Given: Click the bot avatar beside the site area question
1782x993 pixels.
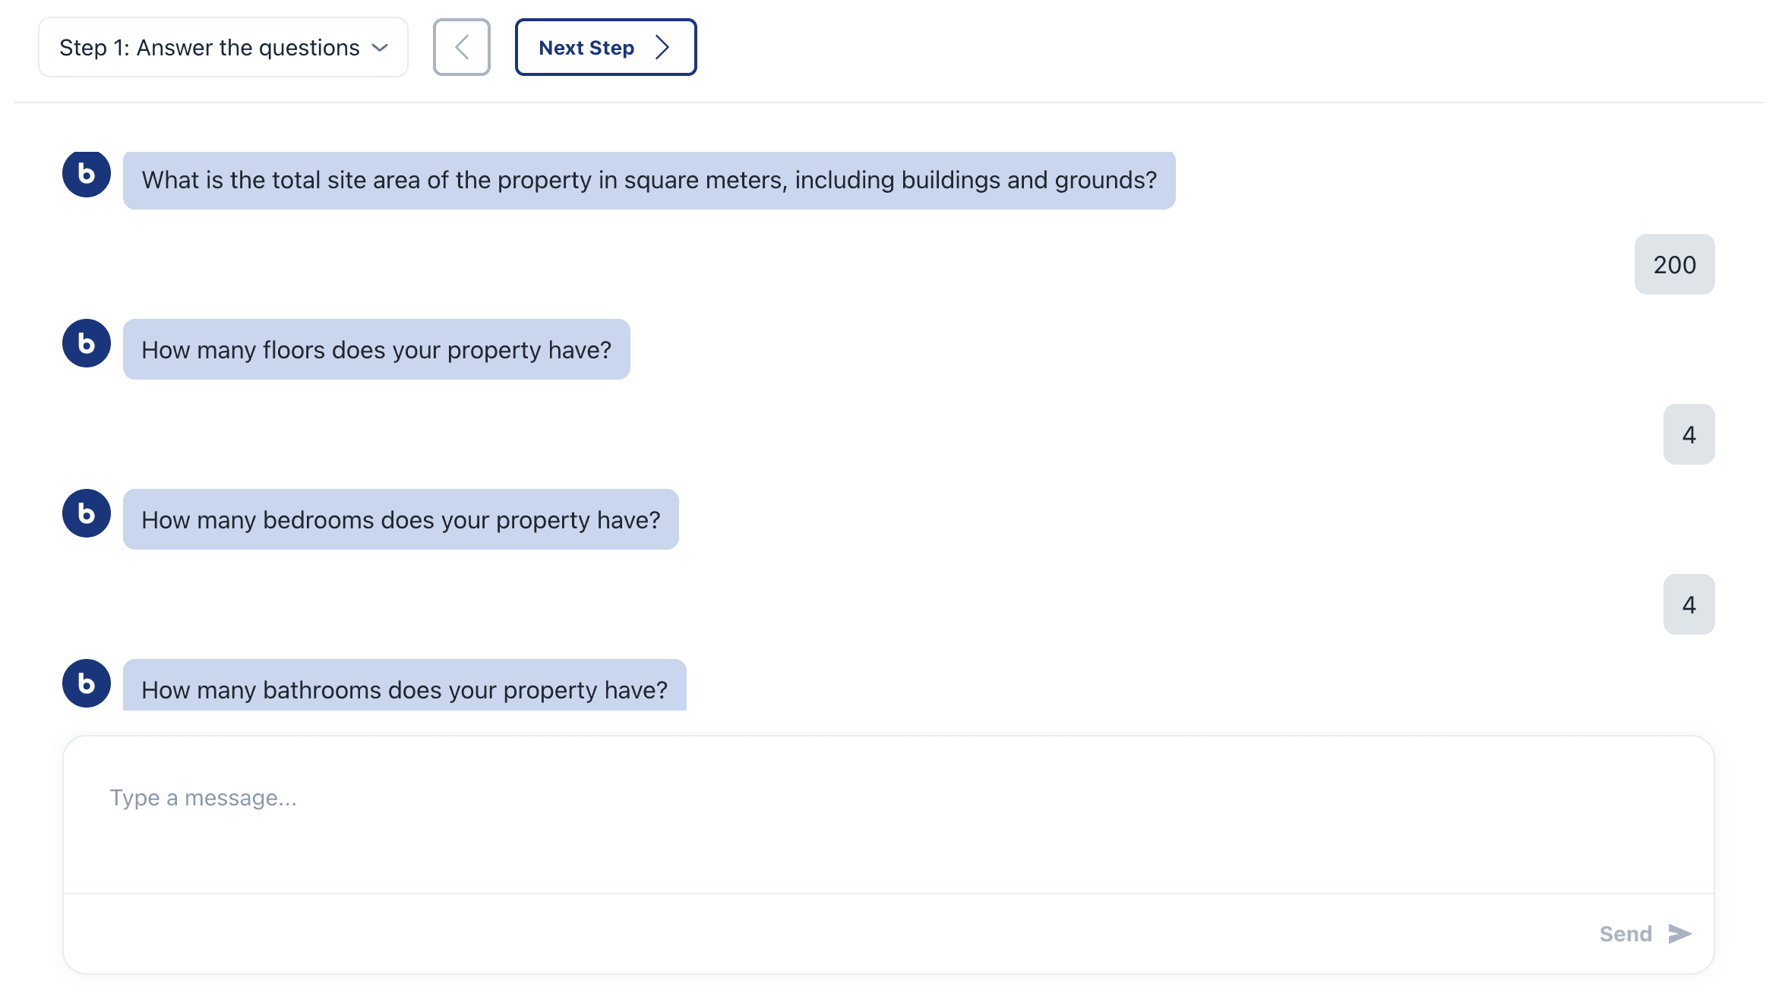Looking at the screenshot, I should 87,174.
